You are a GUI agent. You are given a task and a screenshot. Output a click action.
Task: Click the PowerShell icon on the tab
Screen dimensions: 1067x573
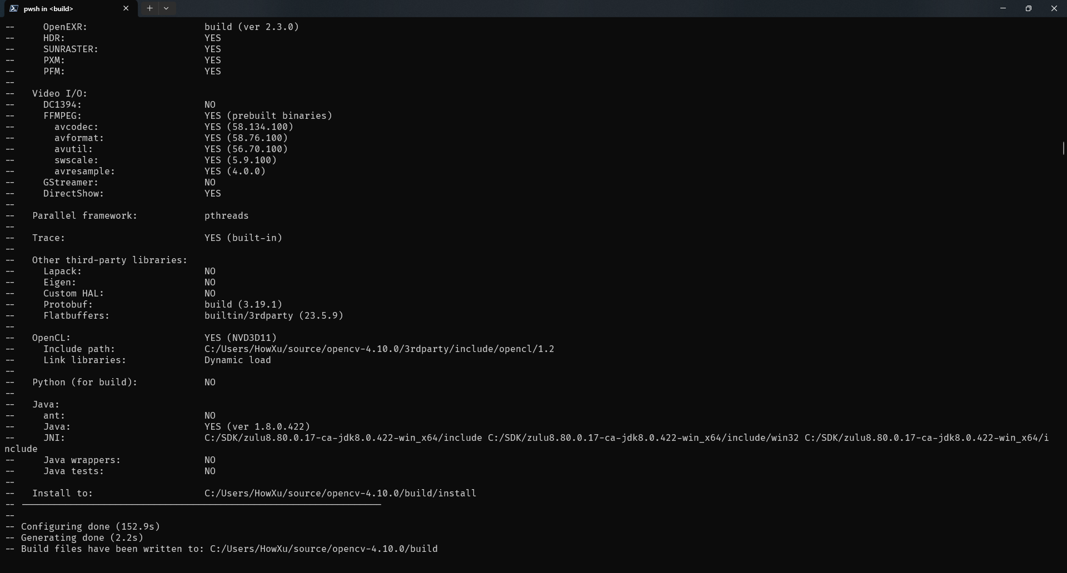[13, 8]
